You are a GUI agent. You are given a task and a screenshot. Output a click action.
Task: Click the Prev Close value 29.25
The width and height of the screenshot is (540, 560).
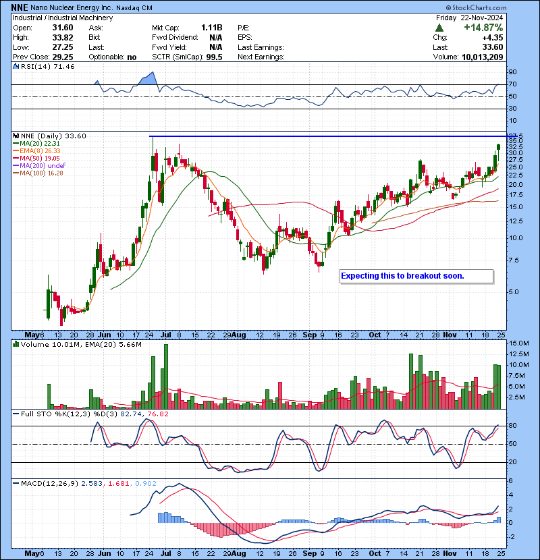click(x=63, y=57)
